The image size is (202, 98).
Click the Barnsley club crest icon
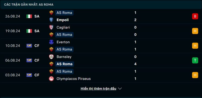pos(52,57)
